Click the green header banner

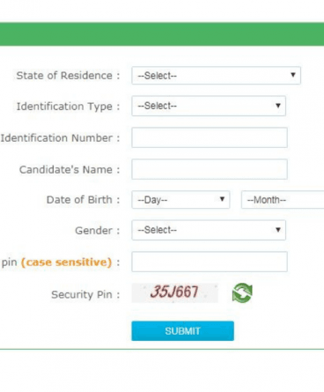point(162,34)
